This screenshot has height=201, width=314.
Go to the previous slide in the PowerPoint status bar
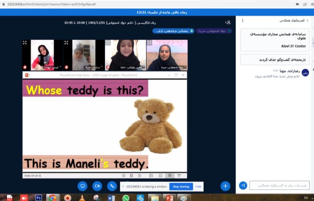click(124, 175)
